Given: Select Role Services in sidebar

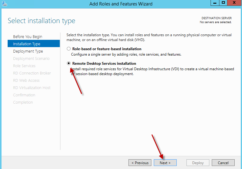Looking at the screenshot, I should tap(24, 66).
